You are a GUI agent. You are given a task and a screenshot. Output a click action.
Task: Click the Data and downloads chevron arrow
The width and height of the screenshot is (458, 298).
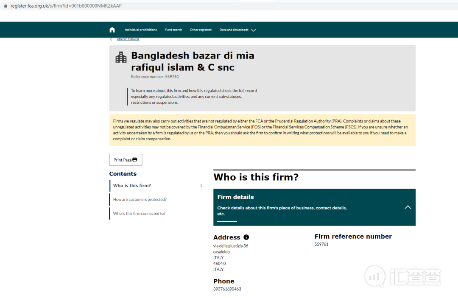tap(254, 30)
